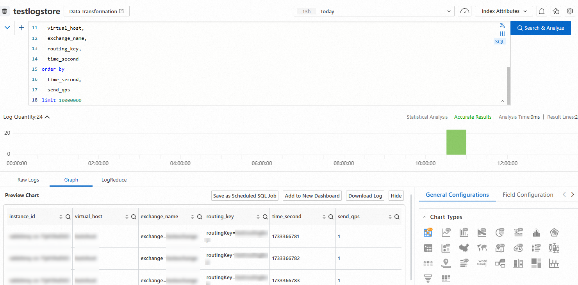Image resolution: width=578 pixels, height=285 pixels.
Task: Collapse the Log Quantity histogram
Action: 47,117
